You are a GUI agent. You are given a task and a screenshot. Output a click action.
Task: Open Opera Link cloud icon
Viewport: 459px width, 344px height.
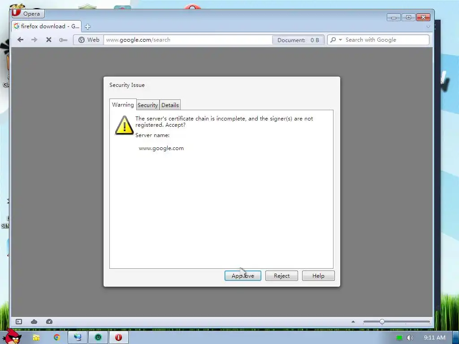34,322
